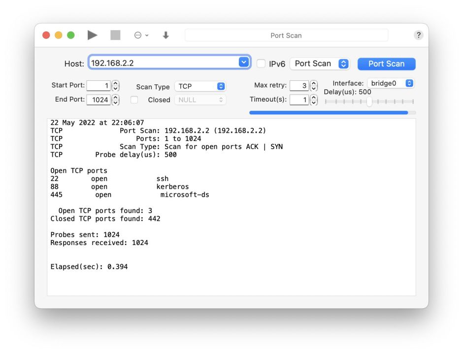This screenshot has height=354, width=463.
Task: Click inside the Host address field
Action: [163, 63]
